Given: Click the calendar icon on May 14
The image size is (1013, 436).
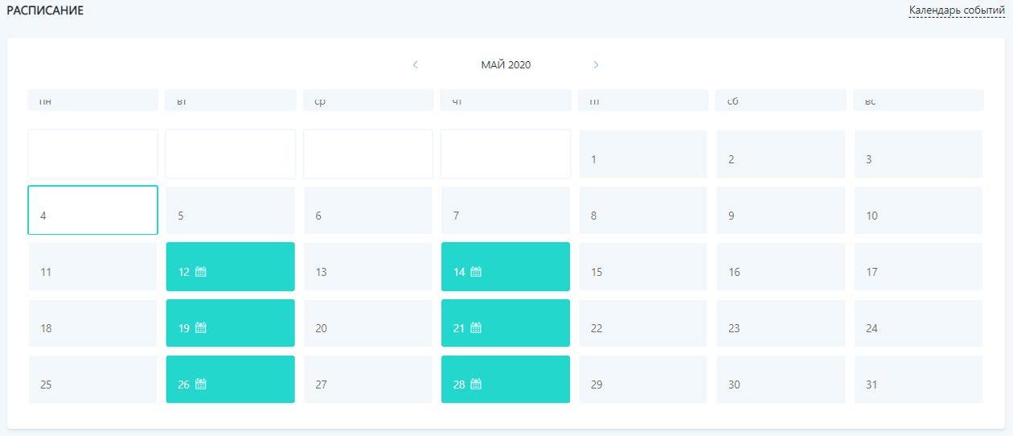Looking at the screenshot, I should 476,272.
